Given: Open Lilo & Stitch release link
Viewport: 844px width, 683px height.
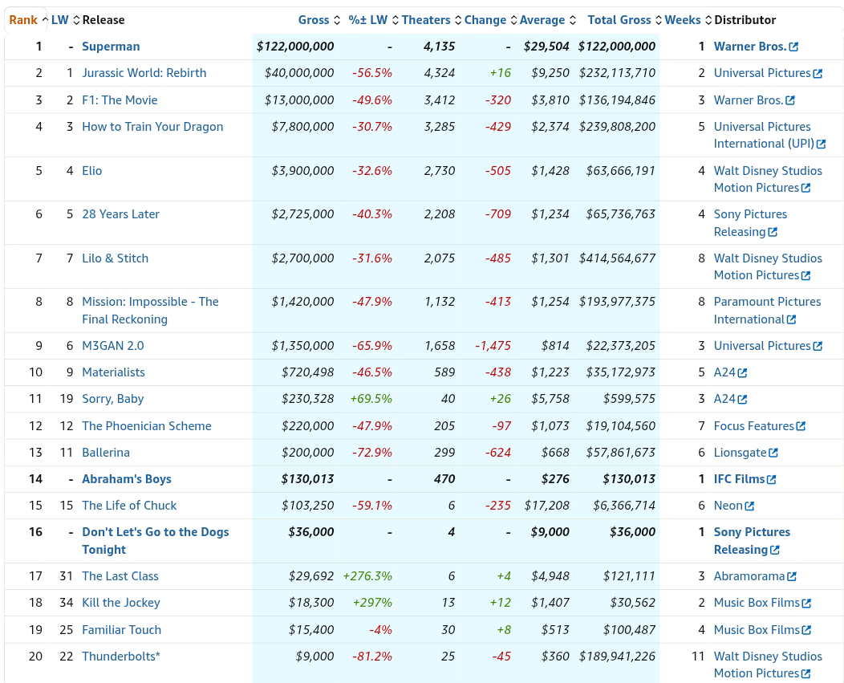Looking at the screenshot, I should click(116, 258).
